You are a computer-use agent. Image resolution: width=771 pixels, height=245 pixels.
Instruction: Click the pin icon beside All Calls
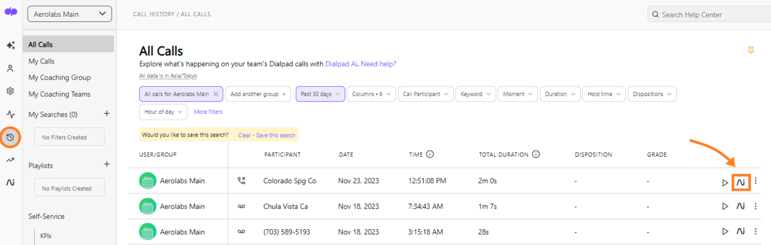(x=750, y=50)
